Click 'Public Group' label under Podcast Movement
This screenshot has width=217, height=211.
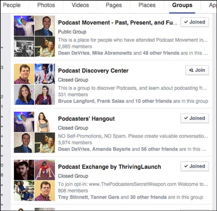click(x=72, y=32)
